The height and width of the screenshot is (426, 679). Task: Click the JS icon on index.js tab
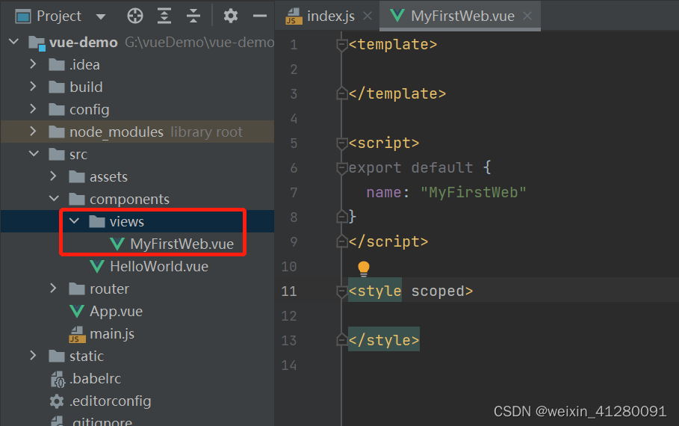pyautogui.click(x=294, y=16)
